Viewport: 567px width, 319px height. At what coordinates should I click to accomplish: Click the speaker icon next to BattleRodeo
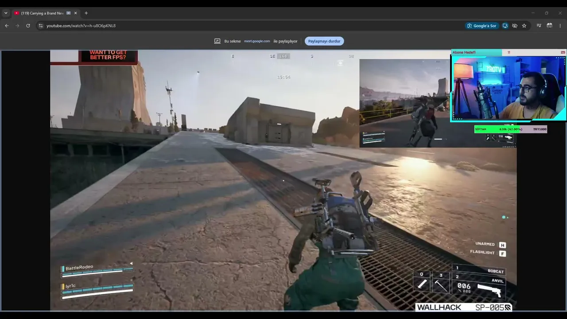[131, 264]
